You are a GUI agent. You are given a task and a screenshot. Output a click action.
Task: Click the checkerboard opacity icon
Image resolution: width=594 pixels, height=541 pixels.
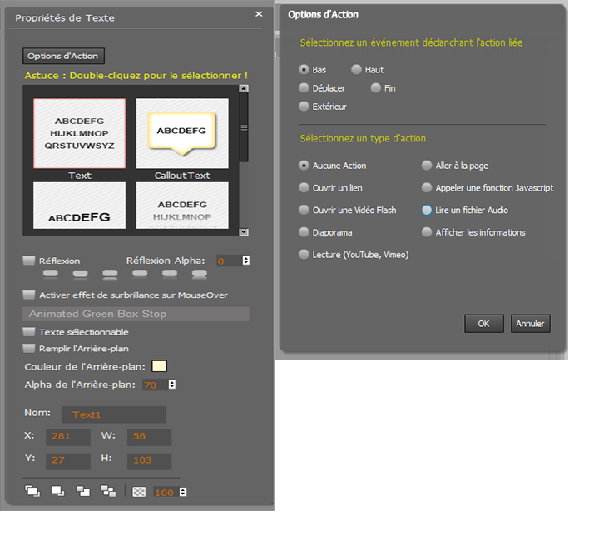(139, 492)
